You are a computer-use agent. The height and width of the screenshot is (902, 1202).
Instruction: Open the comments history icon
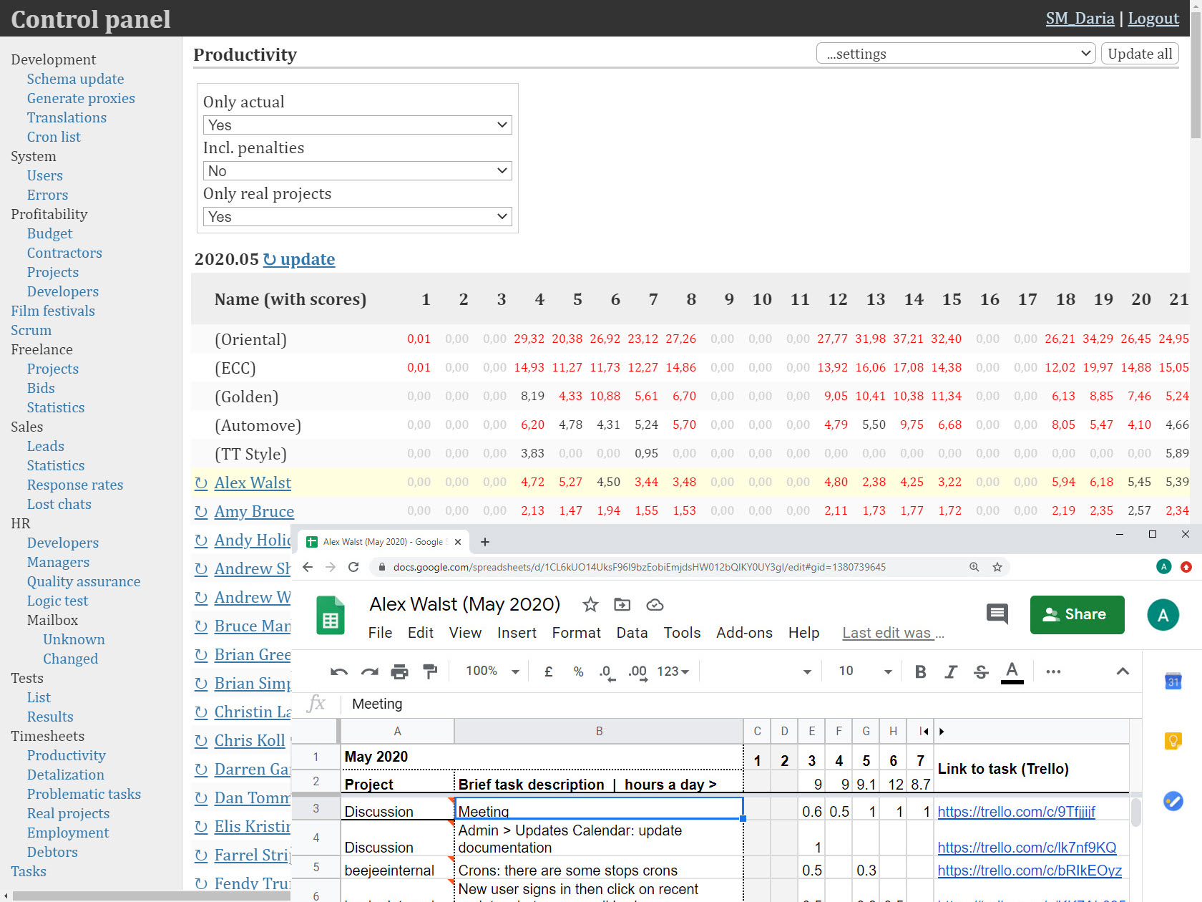click(x=997, y=614)
